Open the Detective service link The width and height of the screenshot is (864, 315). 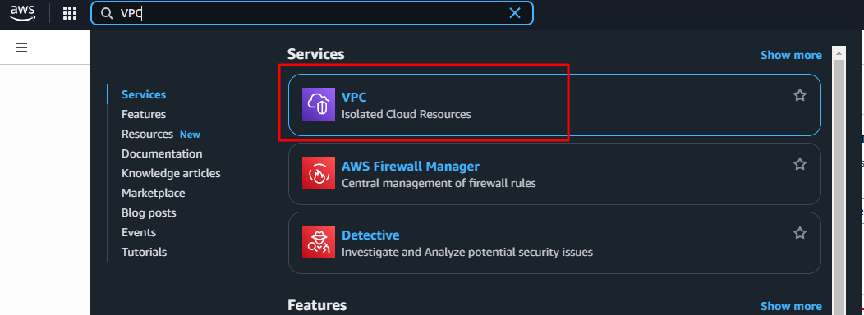pos(370,235)
